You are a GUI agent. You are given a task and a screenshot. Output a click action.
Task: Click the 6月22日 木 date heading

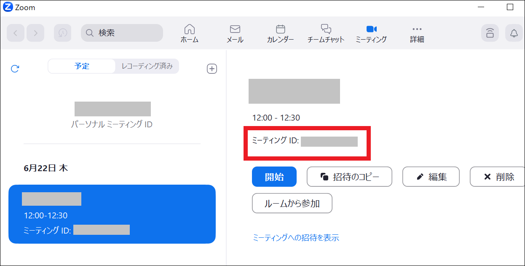[x=46, y=168]
